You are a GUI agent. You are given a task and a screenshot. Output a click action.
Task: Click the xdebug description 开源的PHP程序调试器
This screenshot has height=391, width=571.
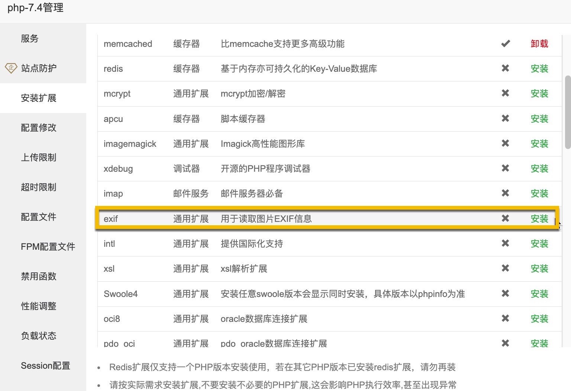click(265, 169)
